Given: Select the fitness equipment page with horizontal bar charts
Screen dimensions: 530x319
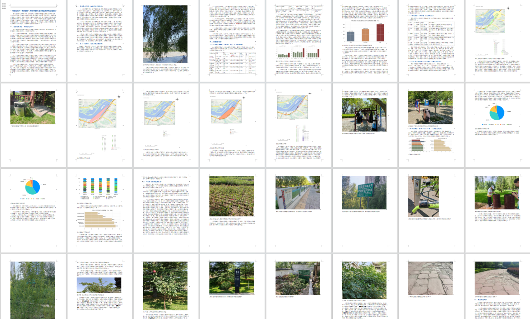Looking at the screenshot, I should (x=430, y=126).
